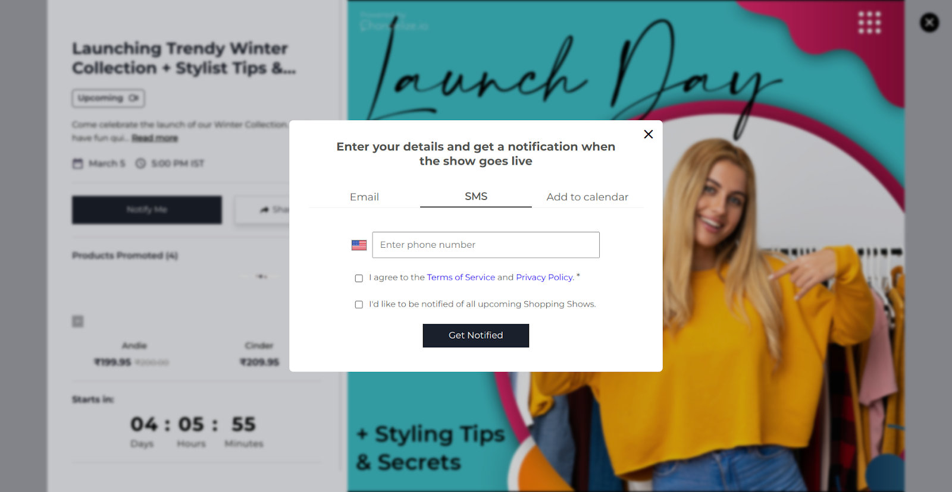This screenshot has width=952, height=492.
Task: Select the US flag country code
Action: (359, 245)
